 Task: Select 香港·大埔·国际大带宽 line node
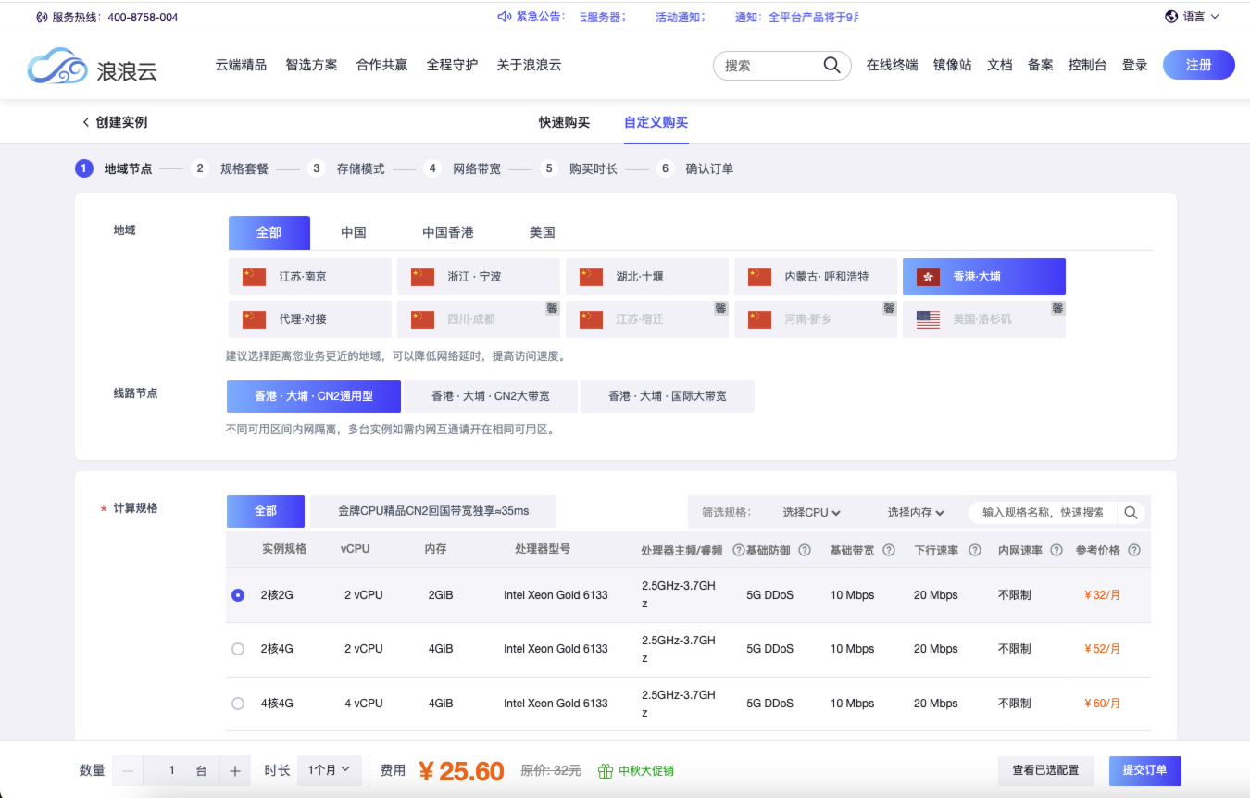pos(668,396)
